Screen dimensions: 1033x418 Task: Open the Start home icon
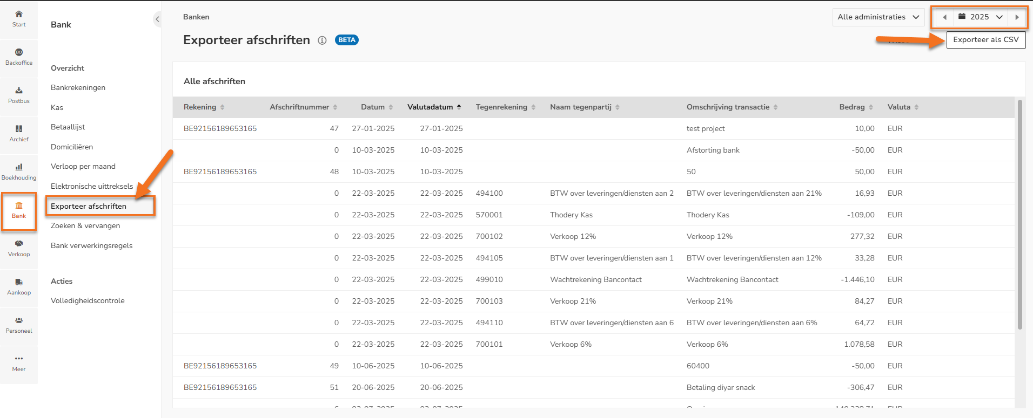coord(19,15)
